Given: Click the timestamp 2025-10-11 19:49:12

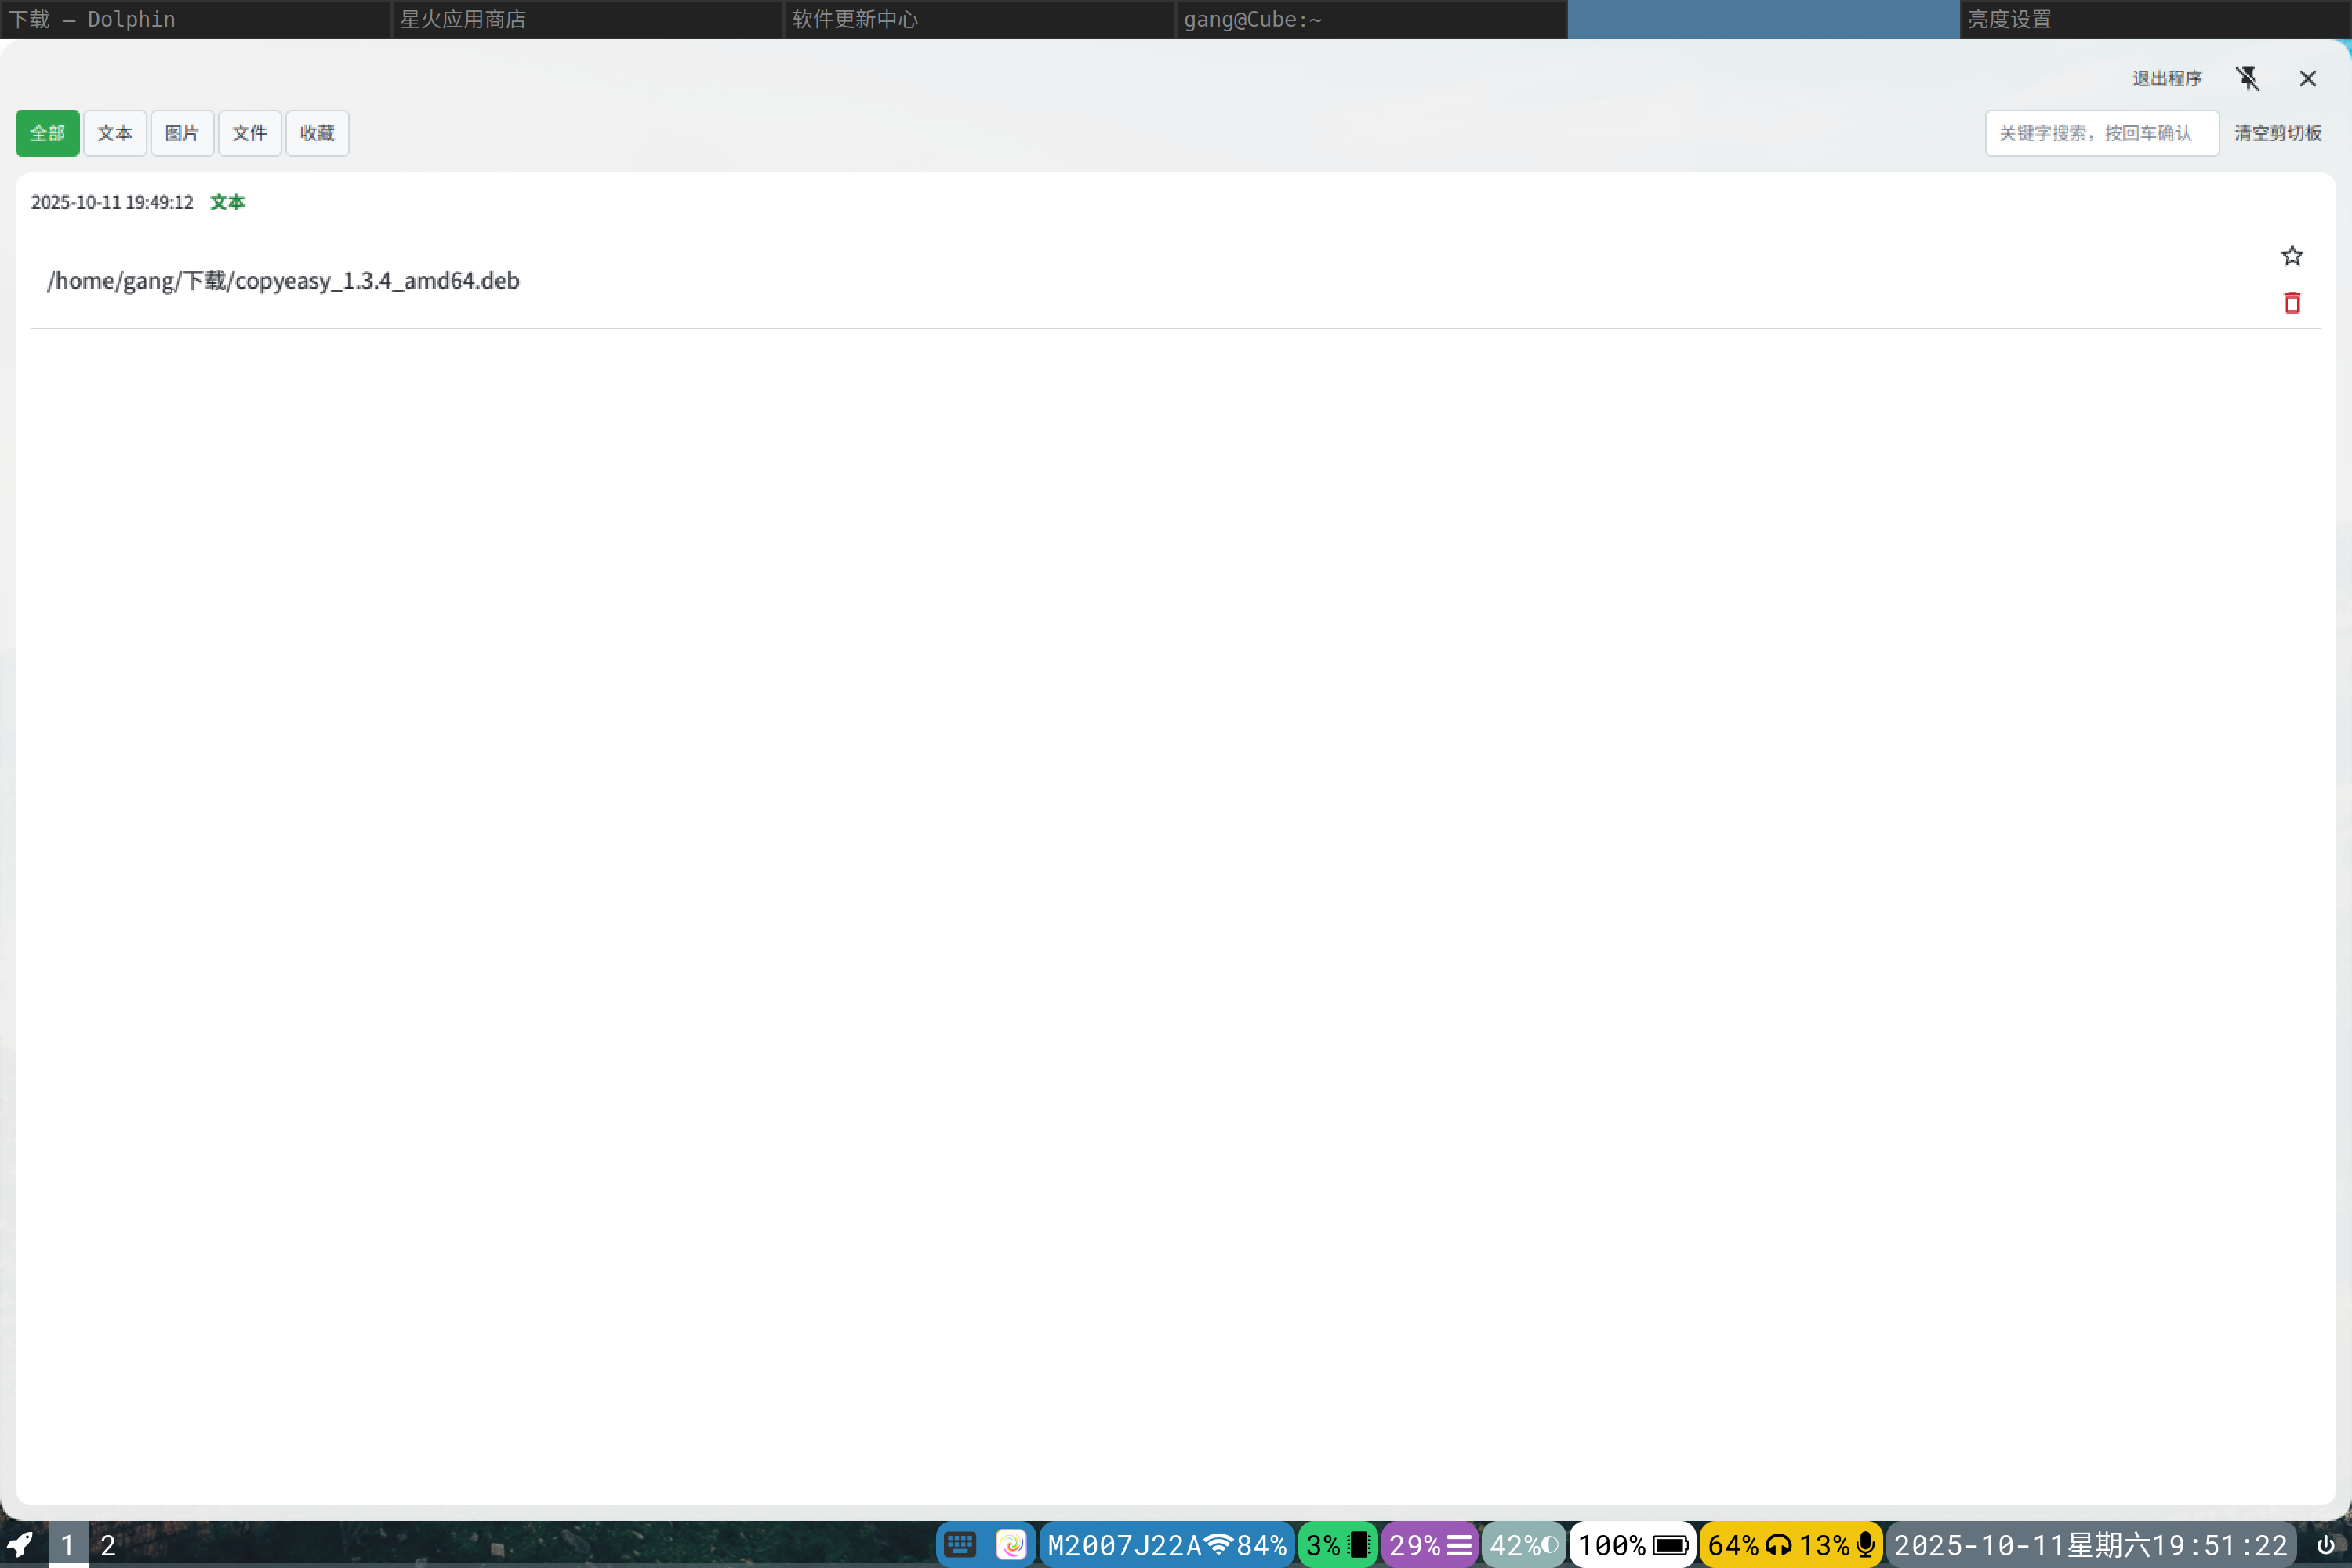Looking at the screenshot, I should coord(112,202).
